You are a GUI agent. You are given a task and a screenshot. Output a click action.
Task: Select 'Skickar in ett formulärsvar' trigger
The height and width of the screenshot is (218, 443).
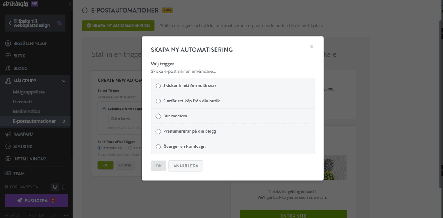158,86
